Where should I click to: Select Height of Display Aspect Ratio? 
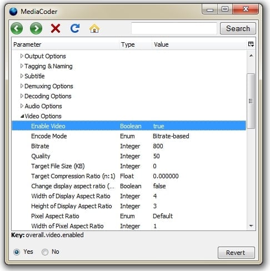click(129, 206)
